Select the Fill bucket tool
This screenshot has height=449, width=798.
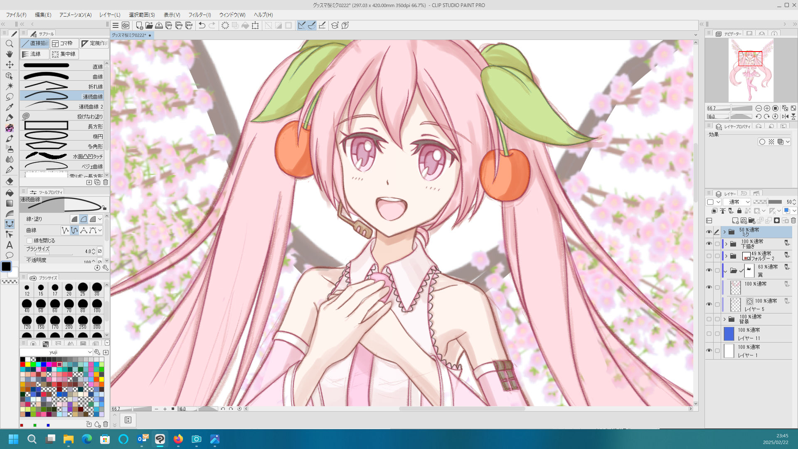(10, 193)
